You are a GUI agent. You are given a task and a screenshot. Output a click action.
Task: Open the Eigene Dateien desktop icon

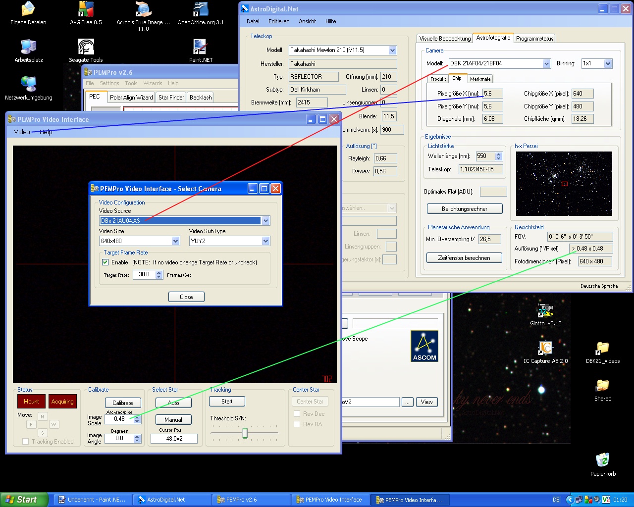pyautogui.click(x=28, y=13)
